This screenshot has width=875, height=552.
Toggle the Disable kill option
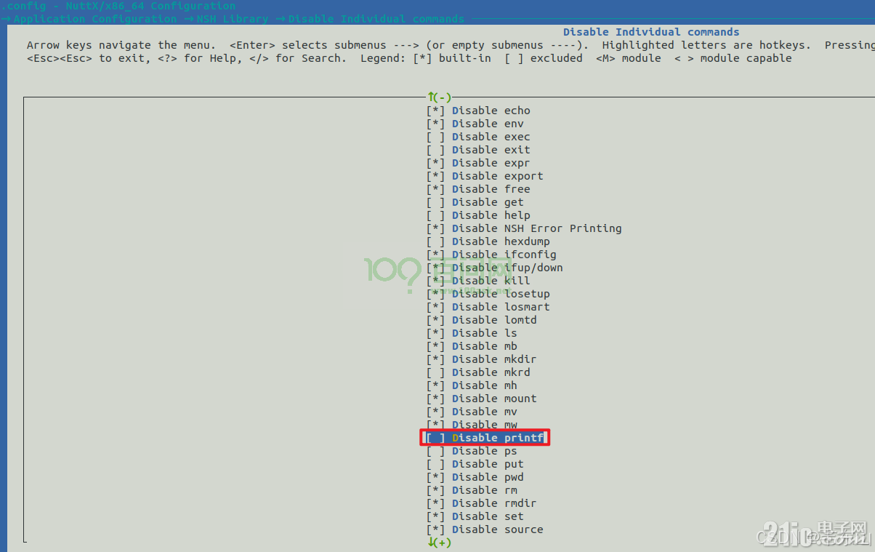[x=478, y=281]
